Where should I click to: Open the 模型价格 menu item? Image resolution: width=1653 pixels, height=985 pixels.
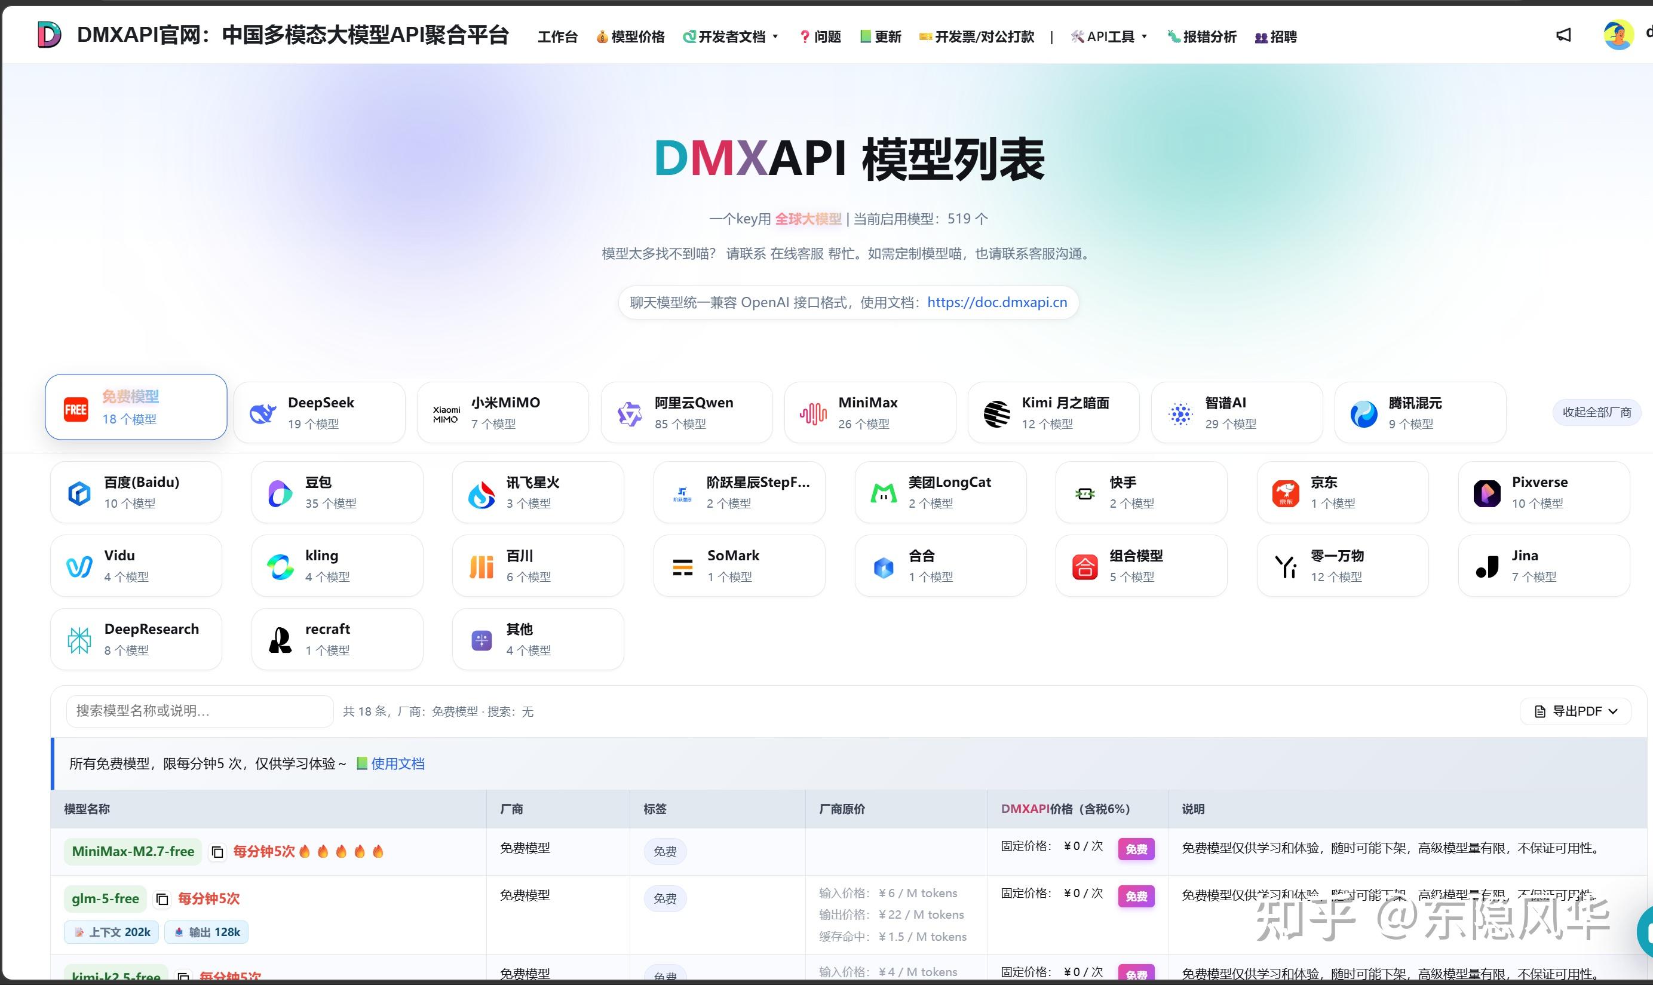[x=630, y=36]
